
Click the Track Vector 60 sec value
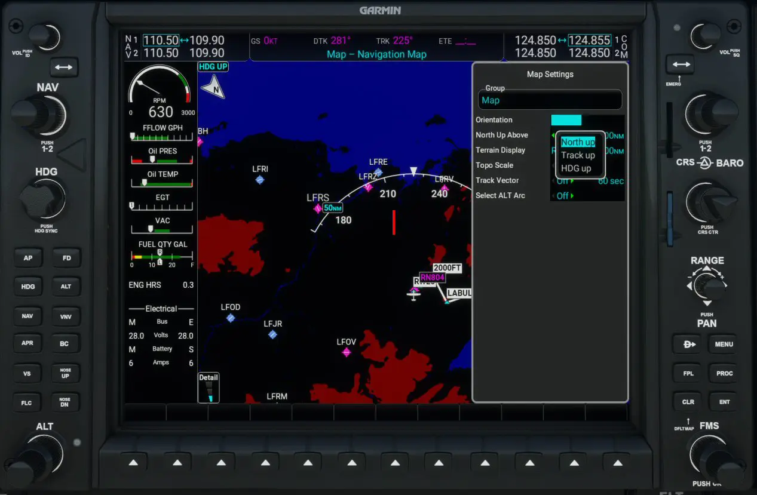pos(611,181)
